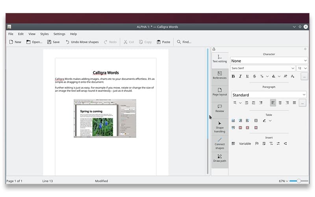Click the Open... toolbar button
Image resolution: width=315 pixels, height=197 pixels.
click(x=34, y=42)
